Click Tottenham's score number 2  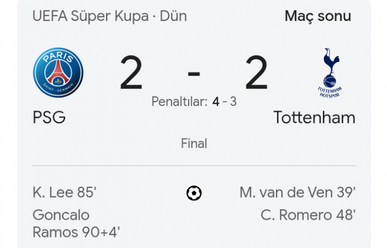257,72
